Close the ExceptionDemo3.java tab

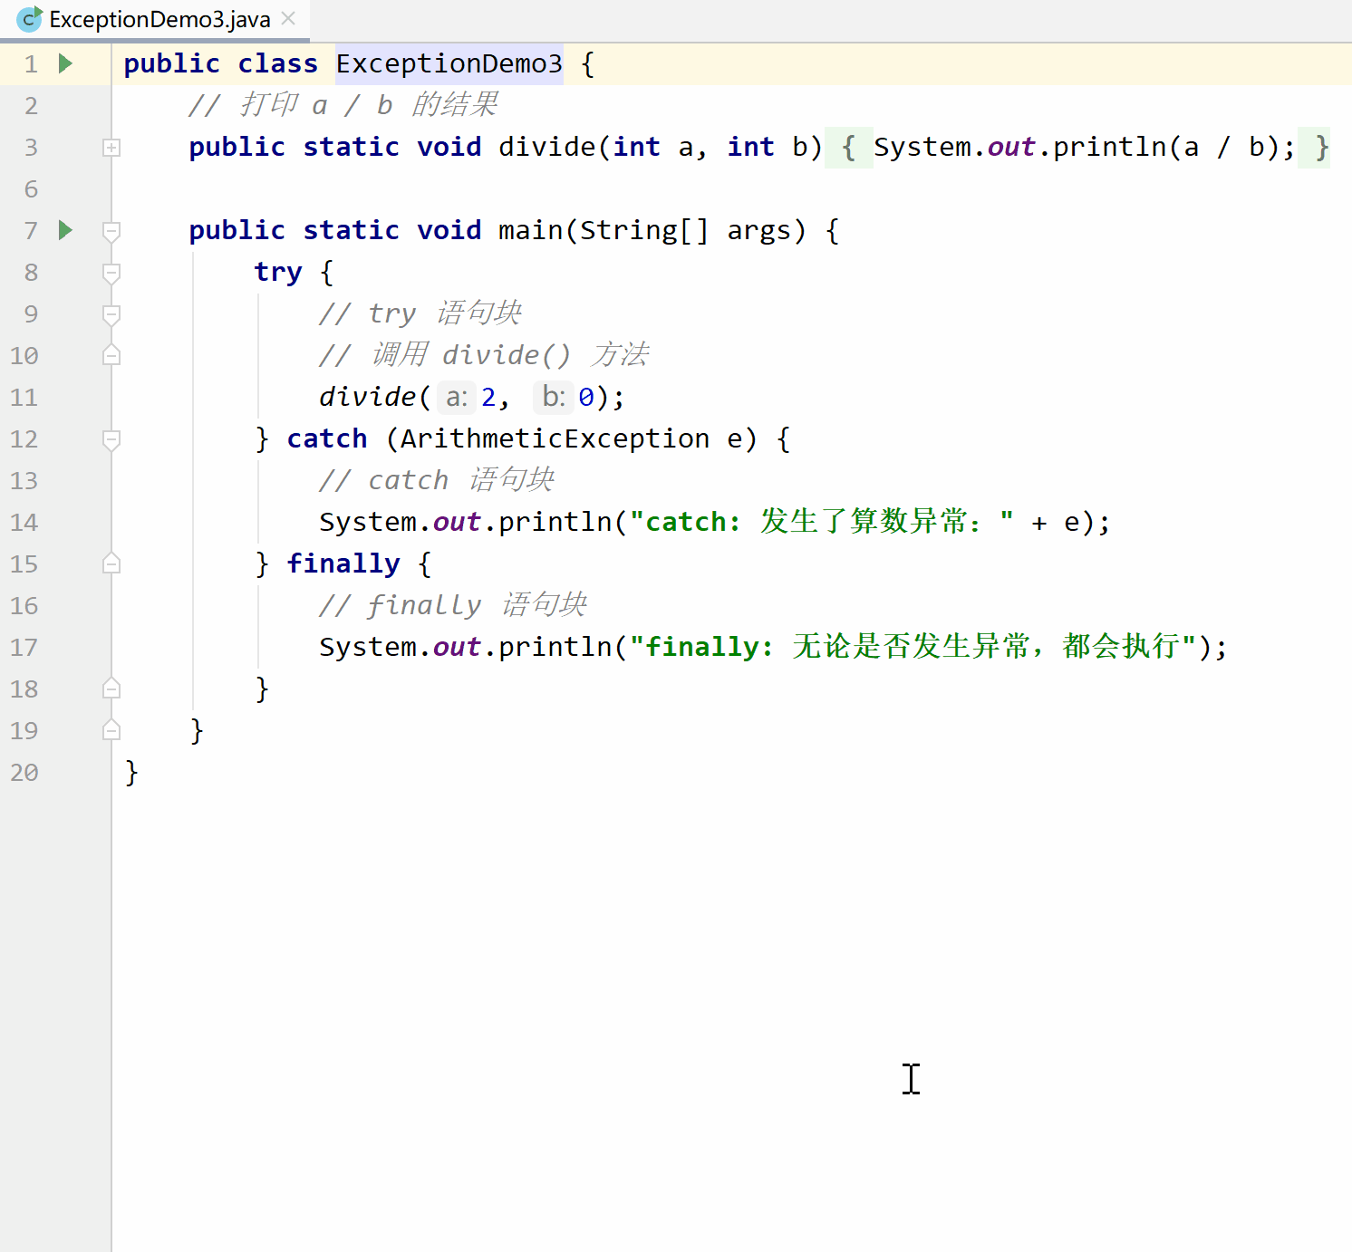tap(288, 18)
